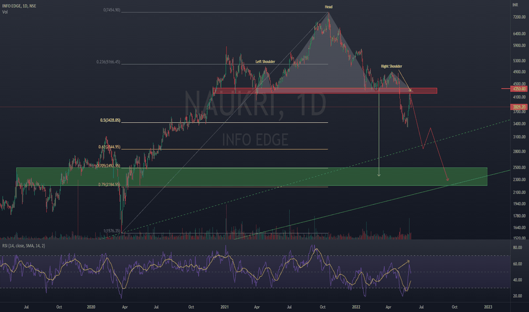Click the red 4350.00 price tag
529x312 pixels.
519,88
